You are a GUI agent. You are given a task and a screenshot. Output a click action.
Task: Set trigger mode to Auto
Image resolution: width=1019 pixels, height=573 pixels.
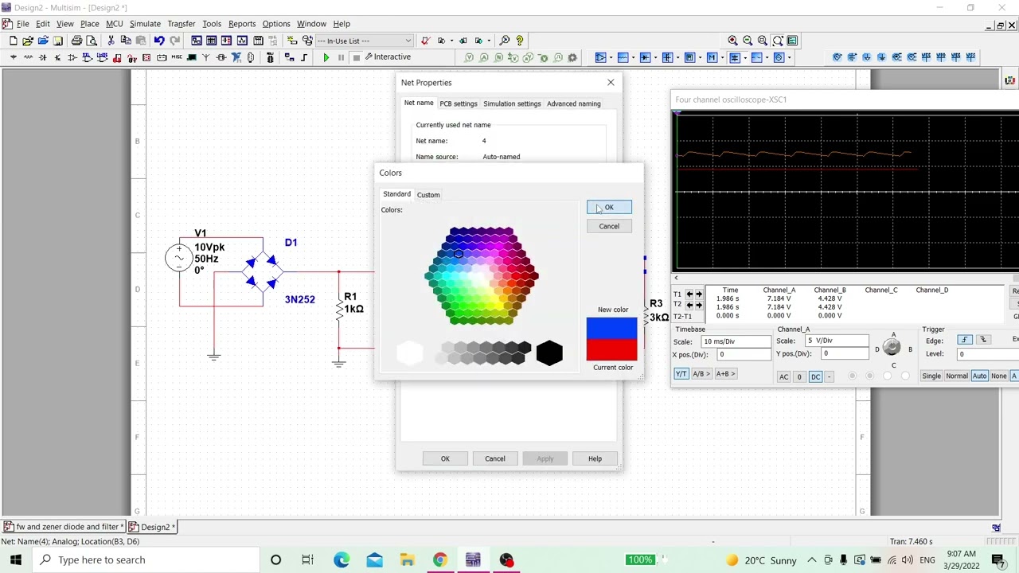coord(979,376)
